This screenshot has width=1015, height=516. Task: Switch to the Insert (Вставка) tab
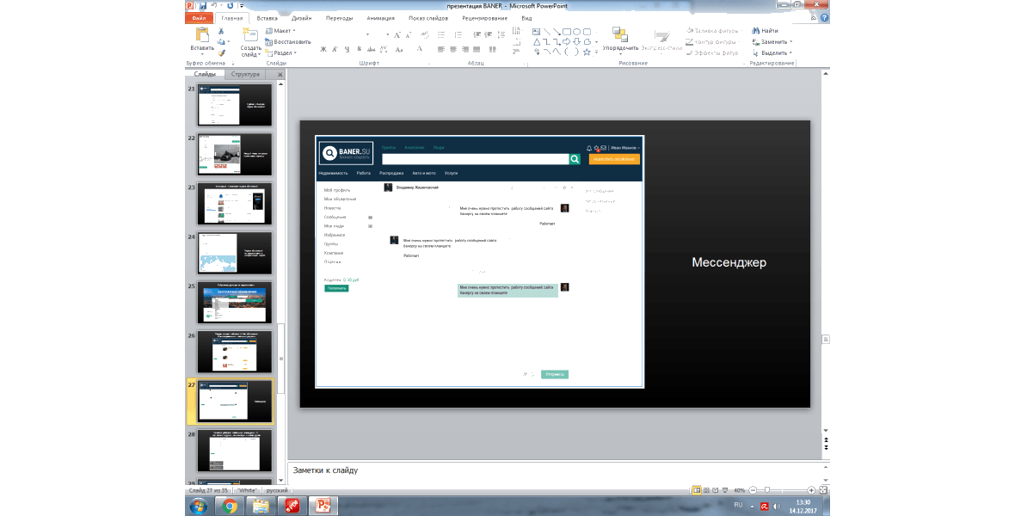[267, 18]
